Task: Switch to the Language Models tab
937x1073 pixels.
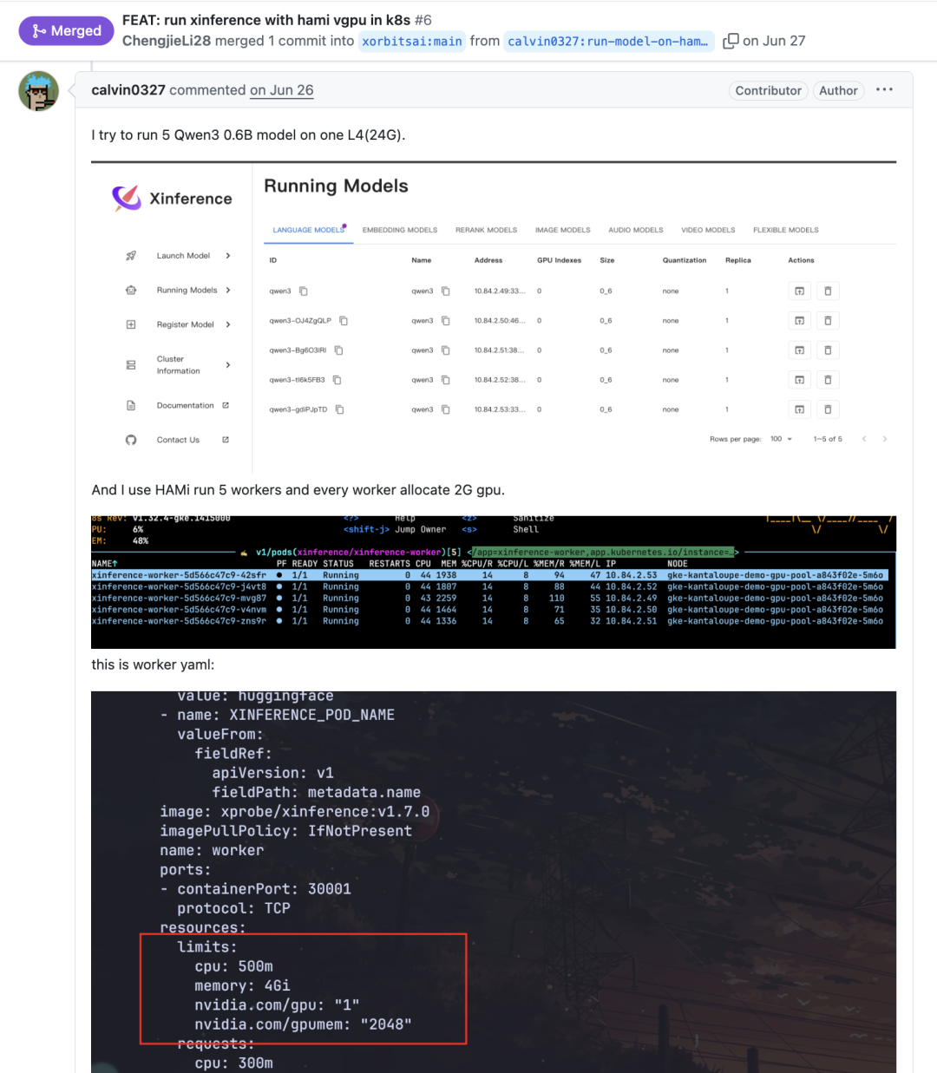Action: [308, 230]
